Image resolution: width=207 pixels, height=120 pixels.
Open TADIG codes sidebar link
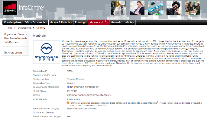point(11,42)
